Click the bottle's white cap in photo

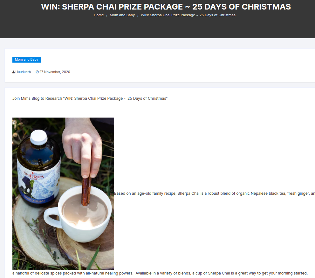coord(38,137)
